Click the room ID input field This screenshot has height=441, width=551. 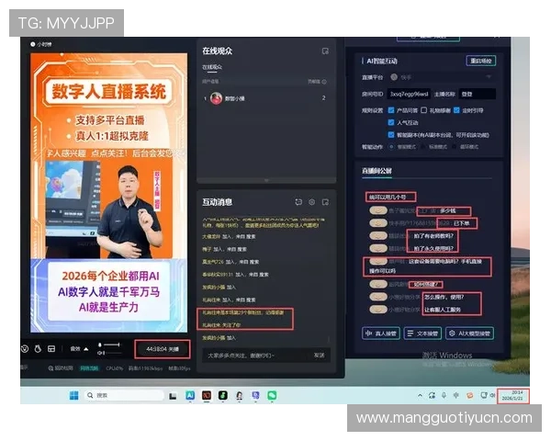click(x=409, y=95)
